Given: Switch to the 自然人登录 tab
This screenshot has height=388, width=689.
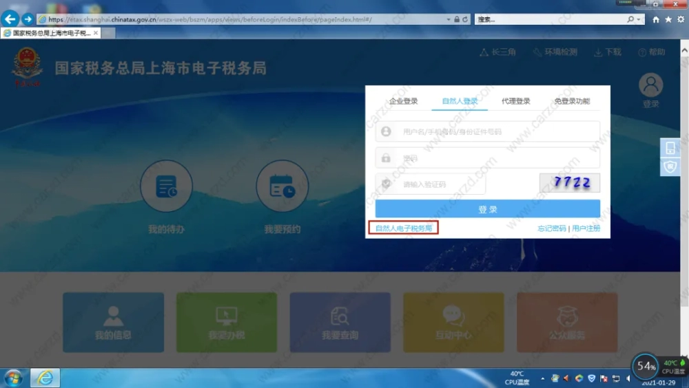Looking at the screenshot, I should coord(460,101).
